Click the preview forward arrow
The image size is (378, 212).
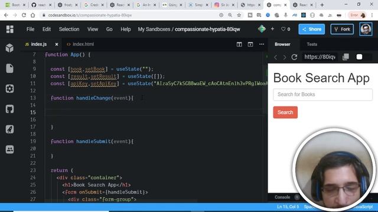[285, 57]
